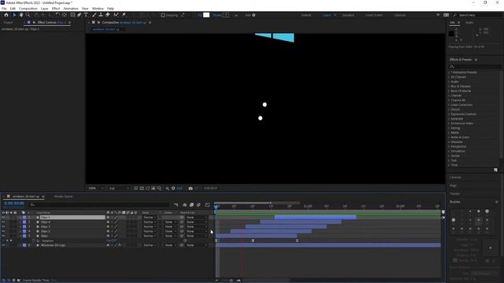The height and width of the screenshot is (283, 504).
Task: Open the Effect menu
Action: (x=56, y=9)
